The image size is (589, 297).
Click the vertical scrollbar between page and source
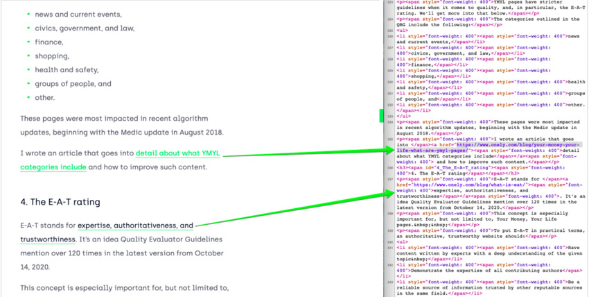point(382,115)
